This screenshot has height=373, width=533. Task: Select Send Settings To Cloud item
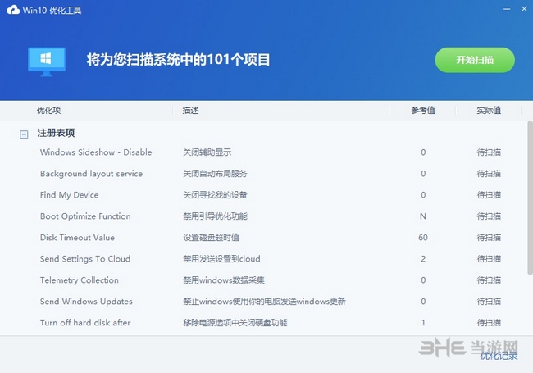click(x=85, y=259)
